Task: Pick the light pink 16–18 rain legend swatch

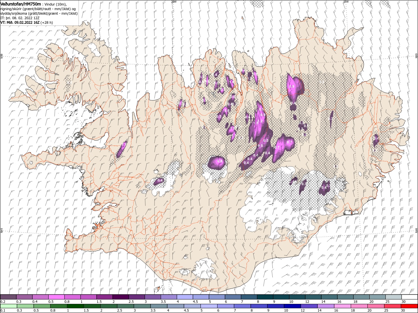Action: [342, 306]
